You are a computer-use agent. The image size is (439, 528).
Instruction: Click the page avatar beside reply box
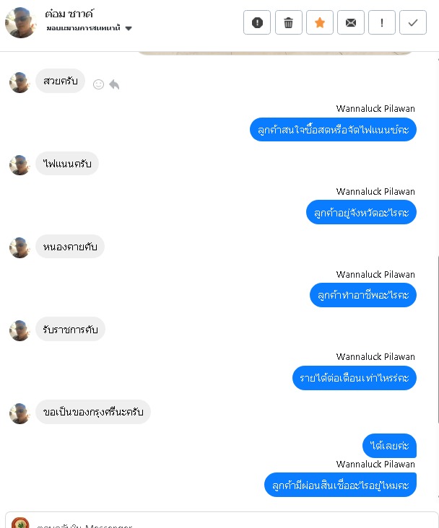[x=20, y=523]
